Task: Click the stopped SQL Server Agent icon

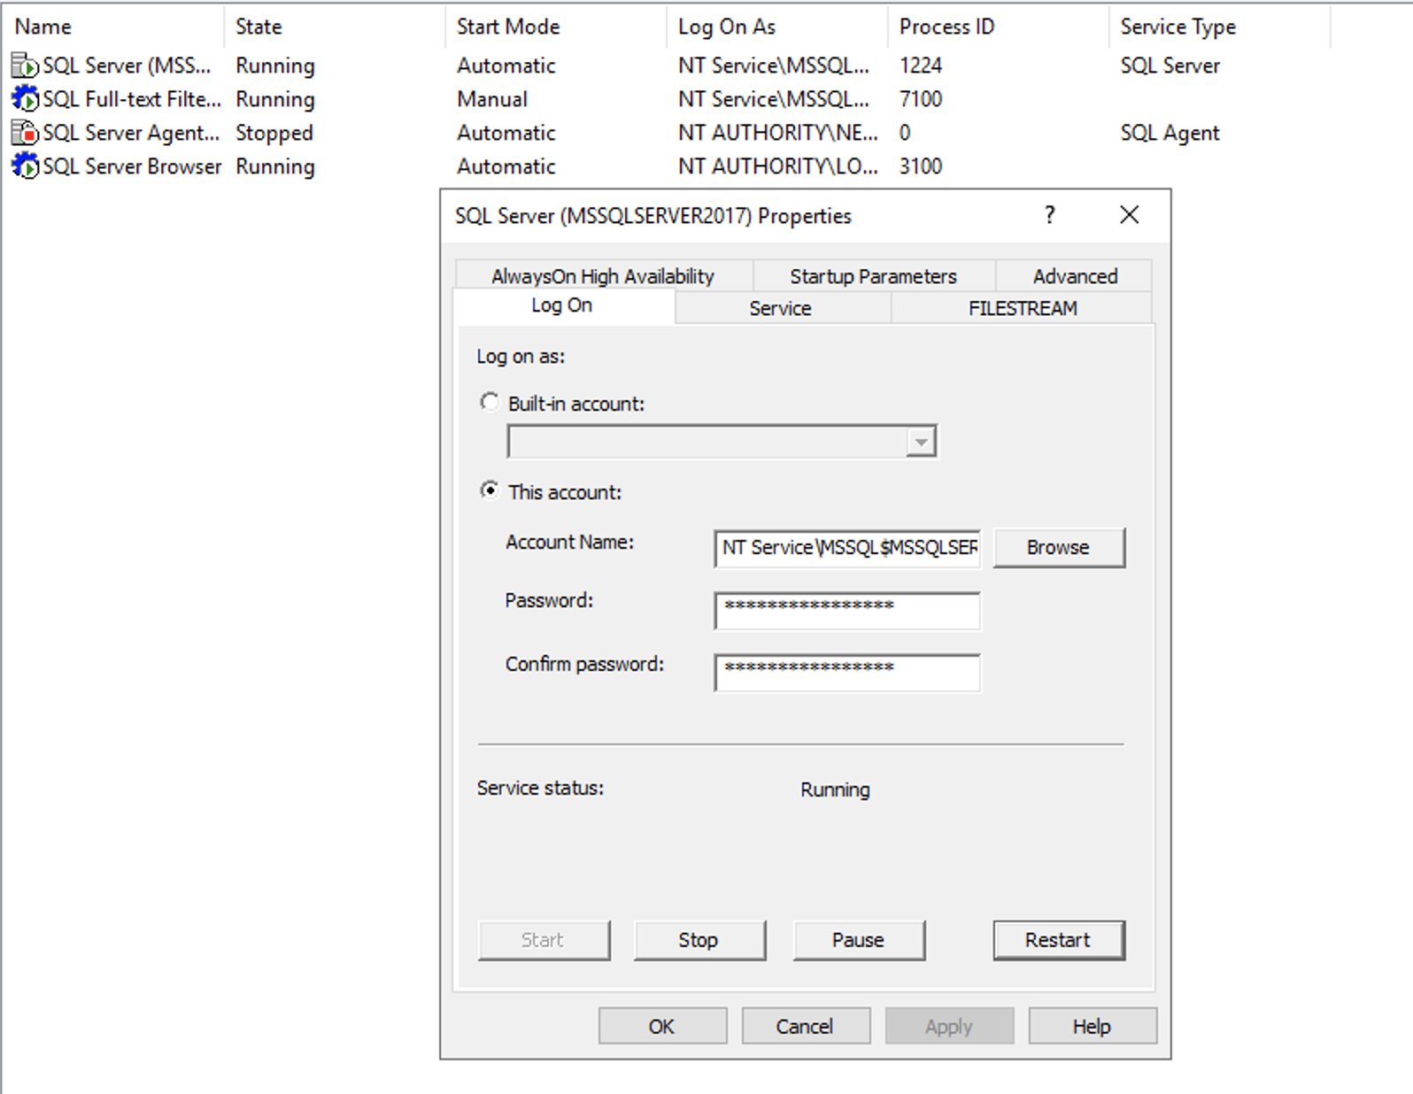Action: [25, 133]
